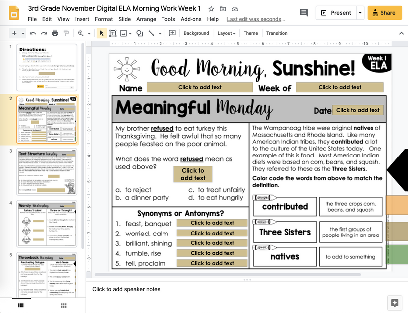Screen dimensions: 408x313
Task: Click the Share button
Action: click(x=383, y=13)
